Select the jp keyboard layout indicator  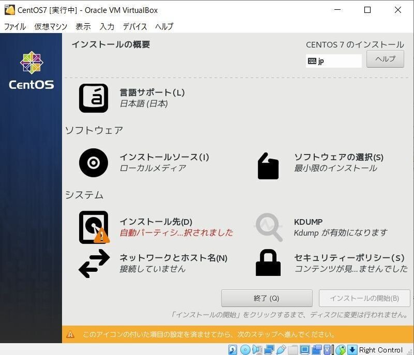coord(334,61)
